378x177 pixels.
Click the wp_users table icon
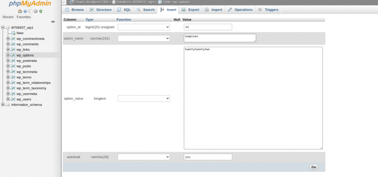click(13, 99)
